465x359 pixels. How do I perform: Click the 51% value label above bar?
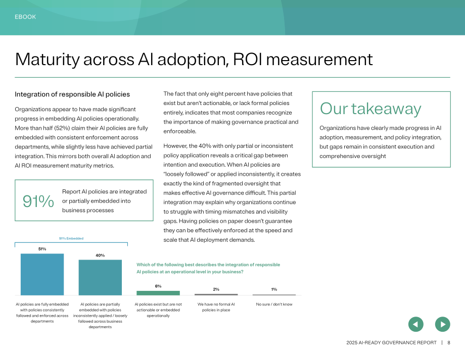(42, 249)
